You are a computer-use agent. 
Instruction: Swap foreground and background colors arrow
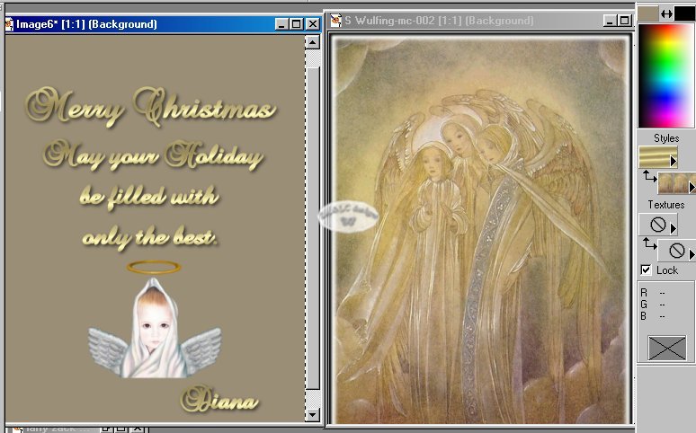pos(665,13)
